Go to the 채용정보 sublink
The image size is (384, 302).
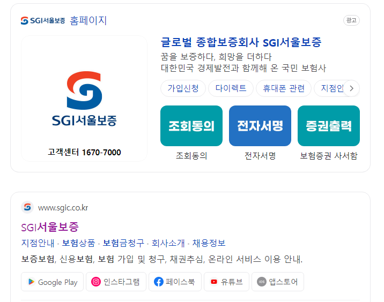click(209, 243)
